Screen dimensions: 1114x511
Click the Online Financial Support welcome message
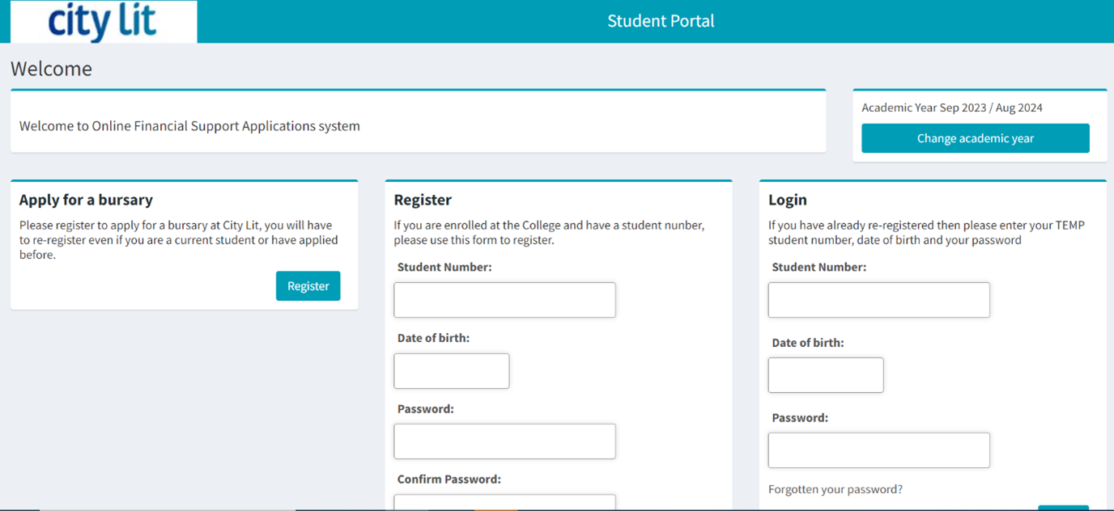click(x=189, y=126)
